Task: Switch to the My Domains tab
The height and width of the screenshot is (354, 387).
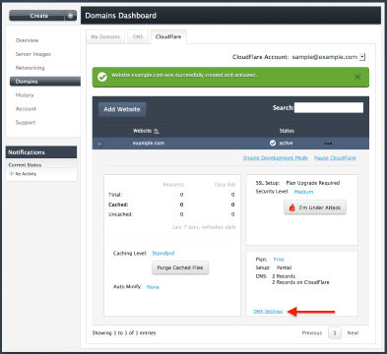Action: coord(105,36)
